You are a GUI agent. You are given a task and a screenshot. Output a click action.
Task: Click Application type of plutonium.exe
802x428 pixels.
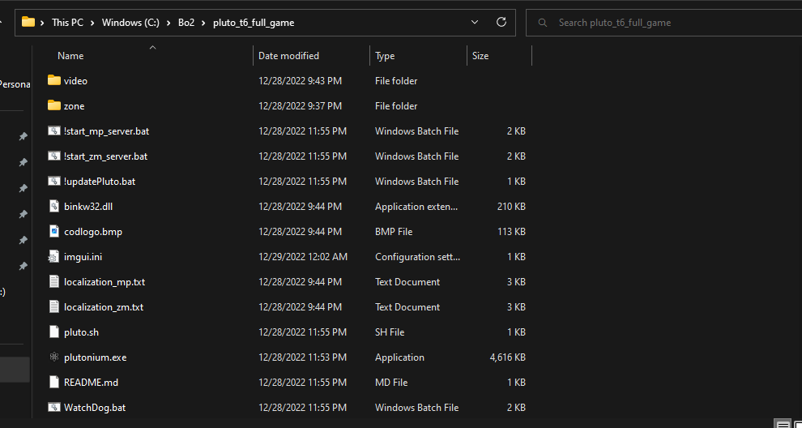pyautogui.click(x=399, y=357)
